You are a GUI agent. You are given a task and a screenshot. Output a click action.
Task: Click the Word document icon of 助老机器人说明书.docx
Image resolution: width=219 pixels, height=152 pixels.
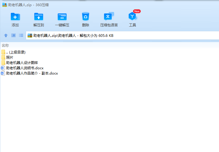(x=3, y=68)
